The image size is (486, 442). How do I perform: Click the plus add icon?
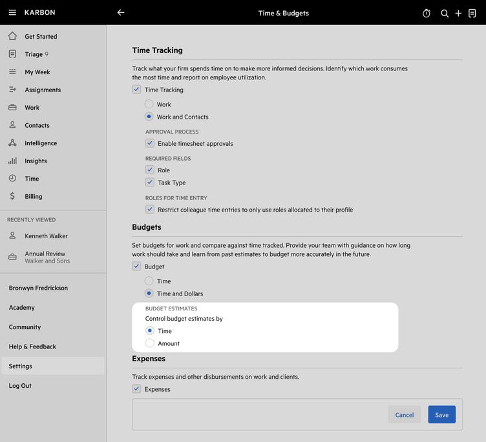[x=458, y=13]
